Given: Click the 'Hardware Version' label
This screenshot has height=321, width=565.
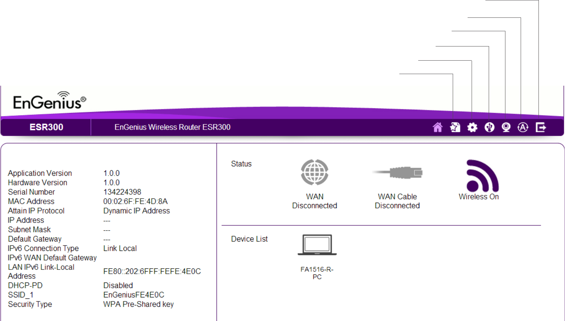Looking at the screenshot, I should tap(37, 183).
